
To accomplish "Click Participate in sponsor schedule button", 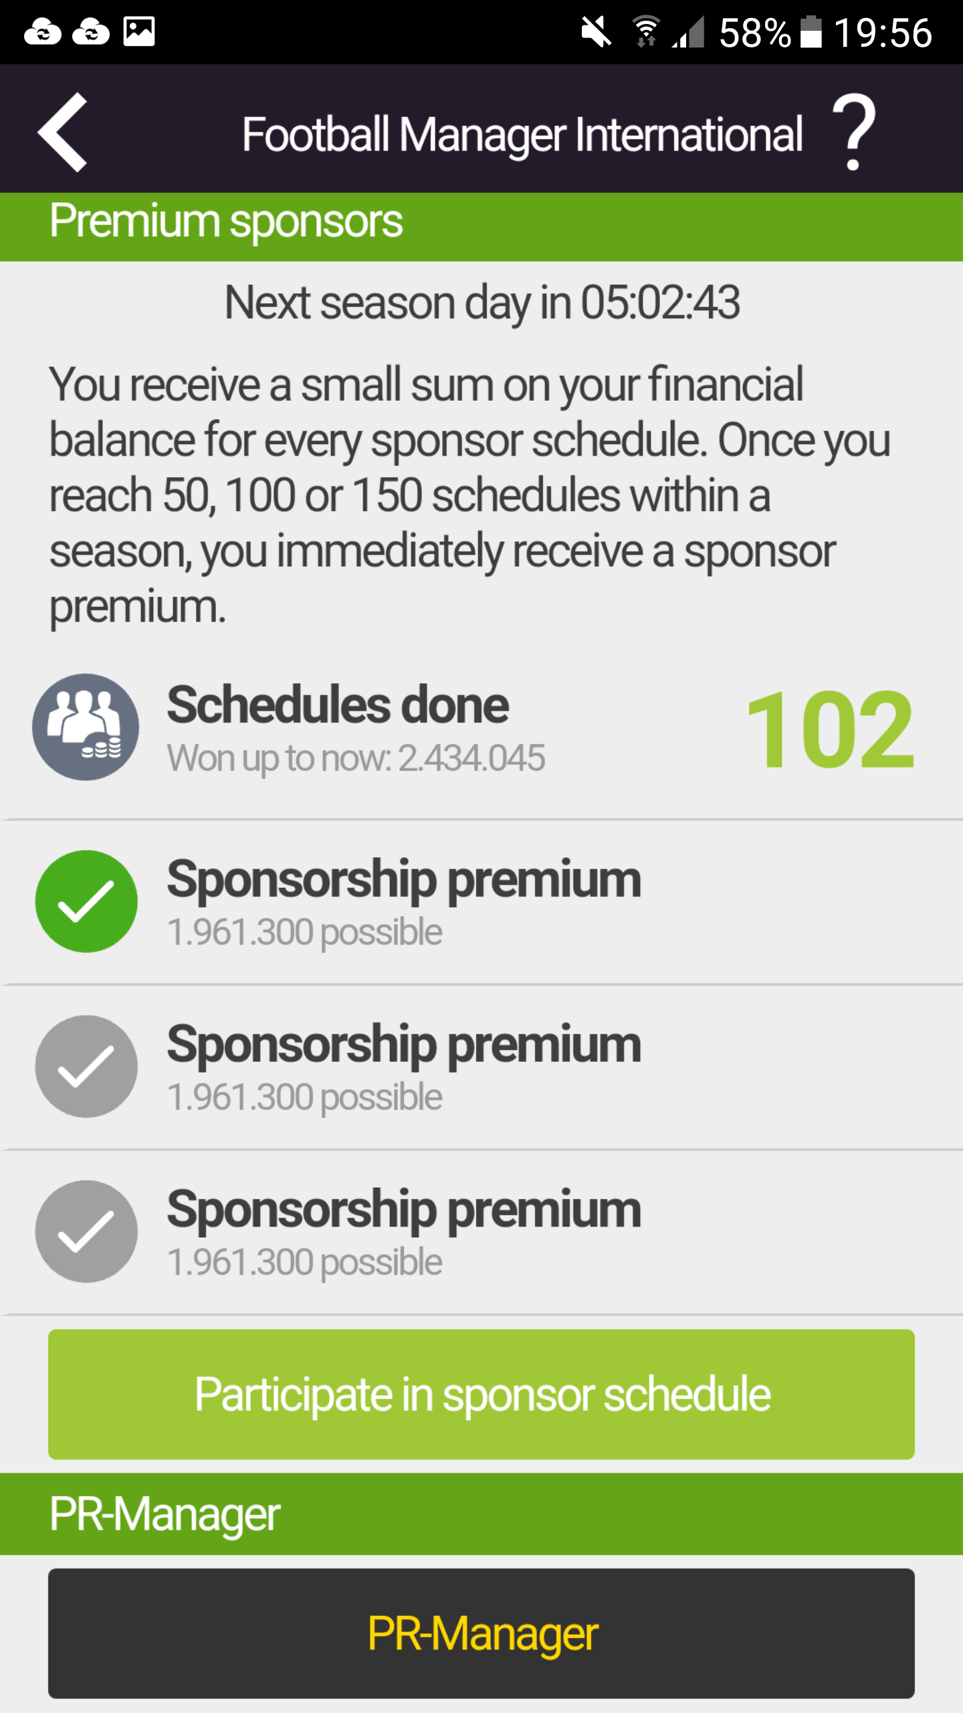I will [x=481, y=1394].
